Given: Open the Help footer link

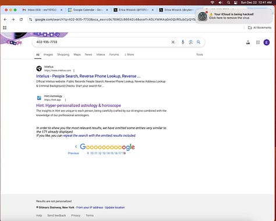Looking at the screenshot, I should (39, 215).
